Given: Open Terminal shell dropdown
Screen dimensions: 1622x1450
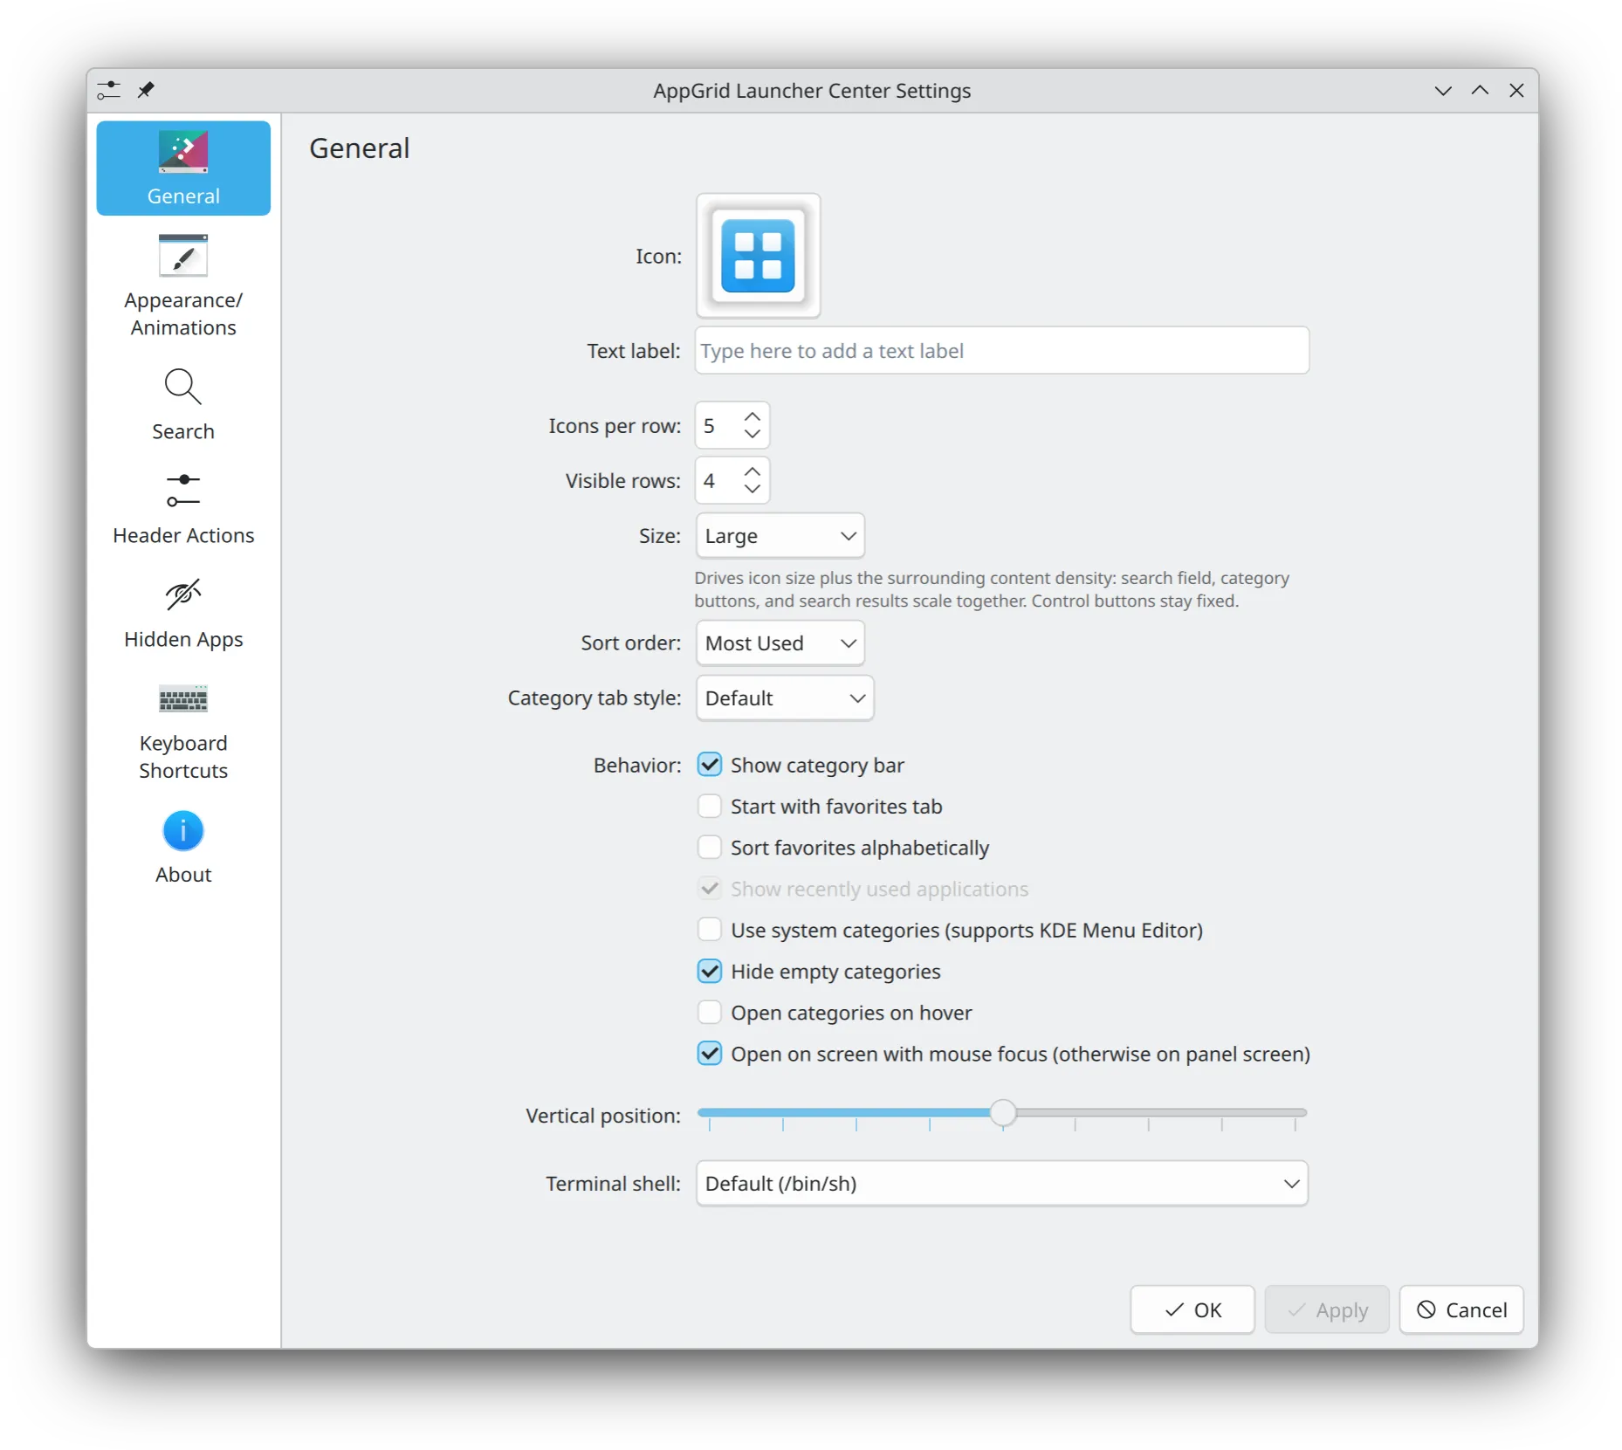Looking at the screenshot, I should point(1002,1183).
